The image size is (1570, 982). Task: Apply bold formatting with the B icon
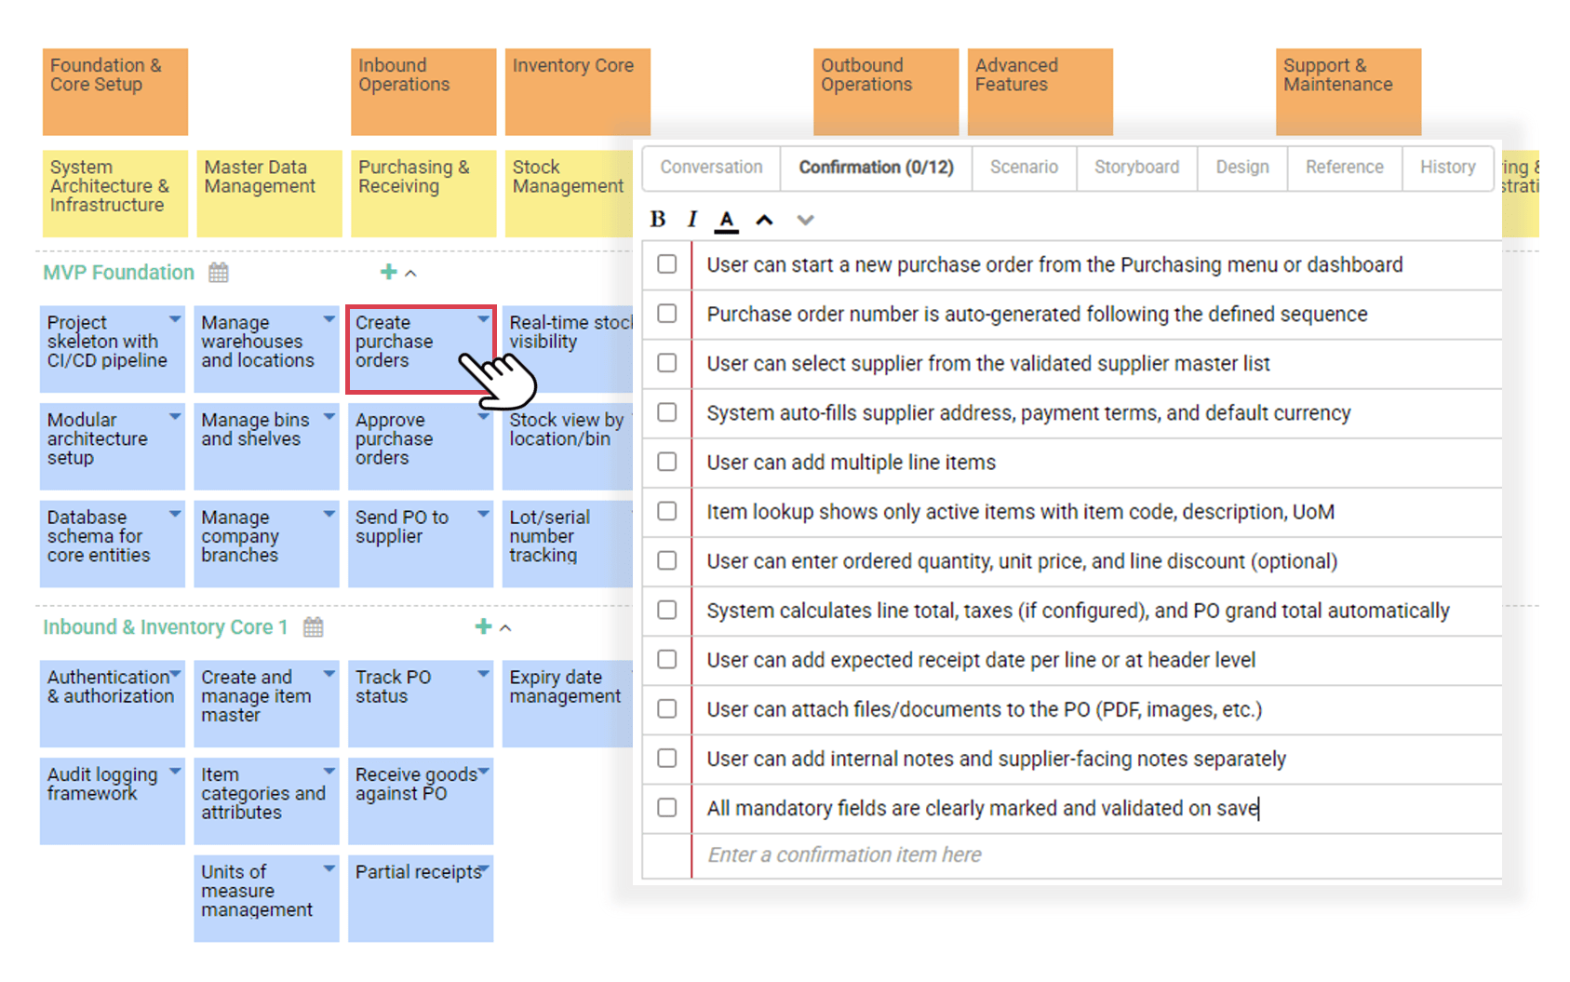[658, 220]
